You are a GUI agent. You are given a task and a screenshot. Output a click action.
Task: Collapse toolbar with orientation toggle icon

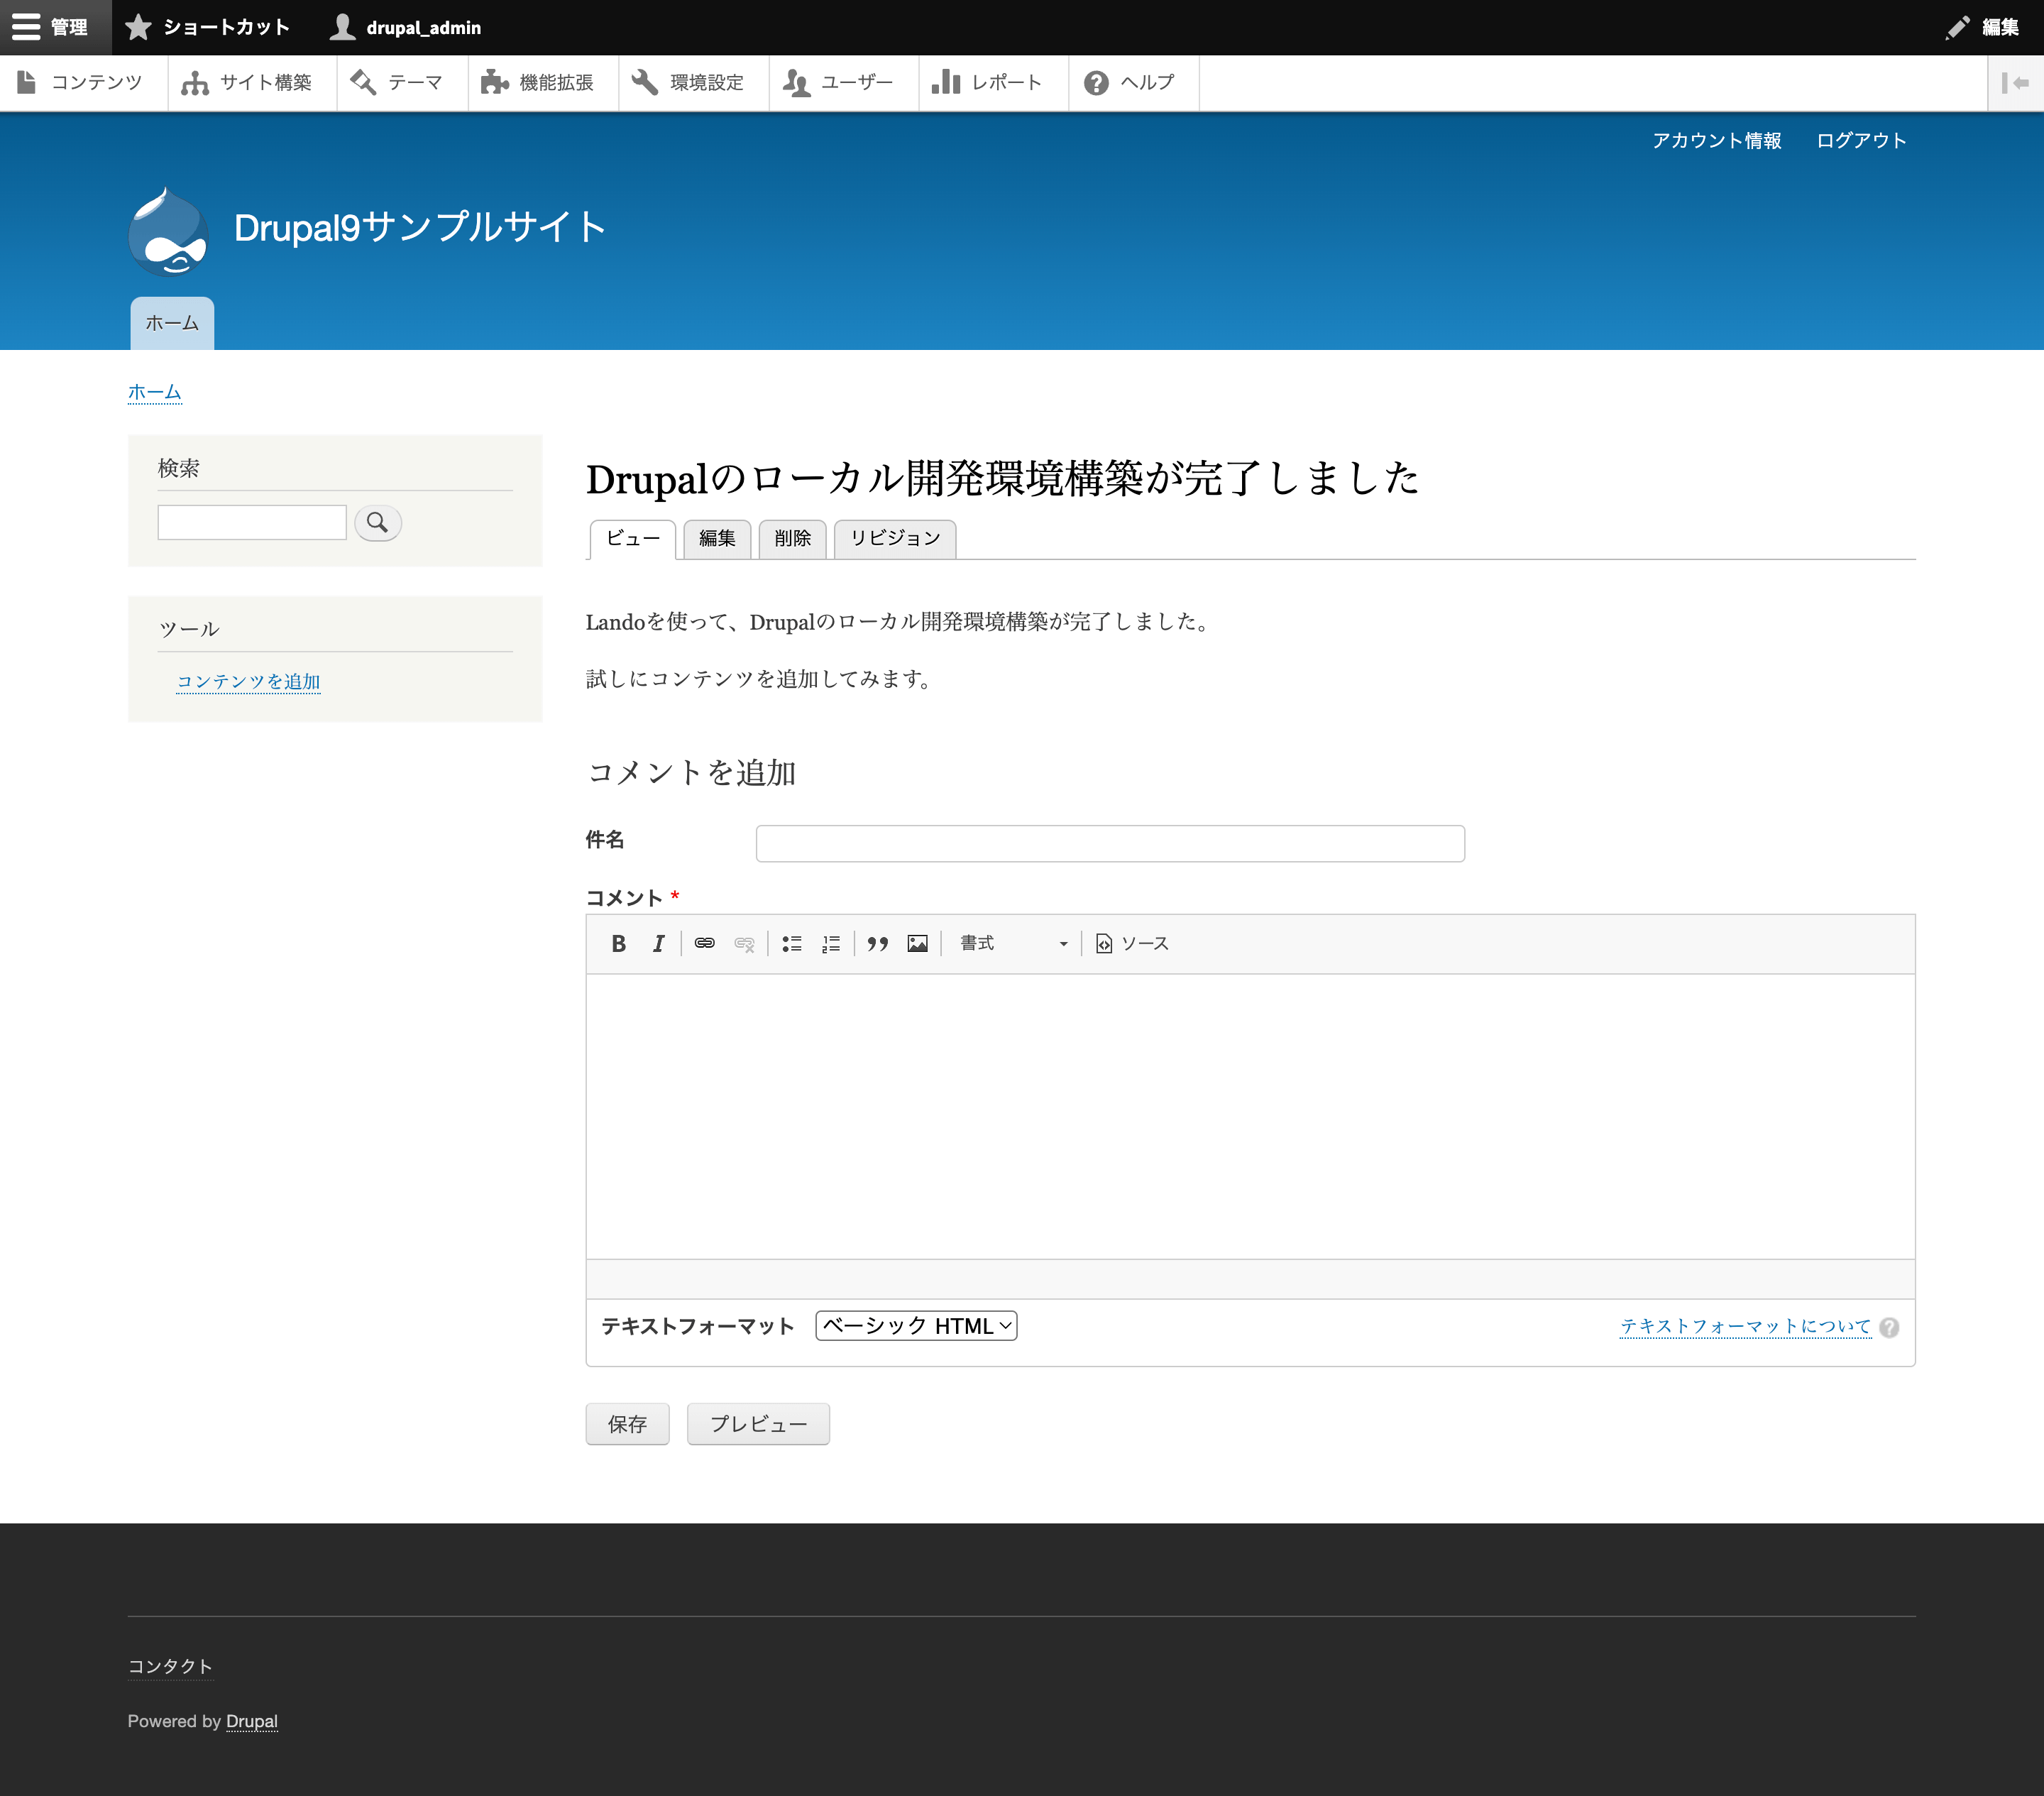(2015, 83)
